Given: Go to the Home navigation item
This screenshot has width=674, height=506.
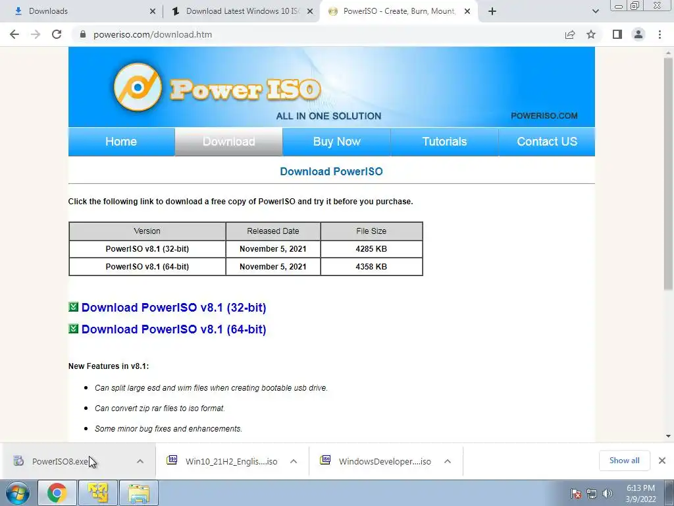Looking at the screenshot, I should click(x=121, y=142).
